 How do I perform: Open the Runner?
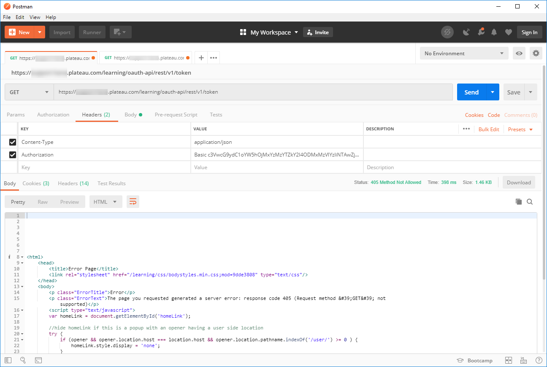(92, 32)
